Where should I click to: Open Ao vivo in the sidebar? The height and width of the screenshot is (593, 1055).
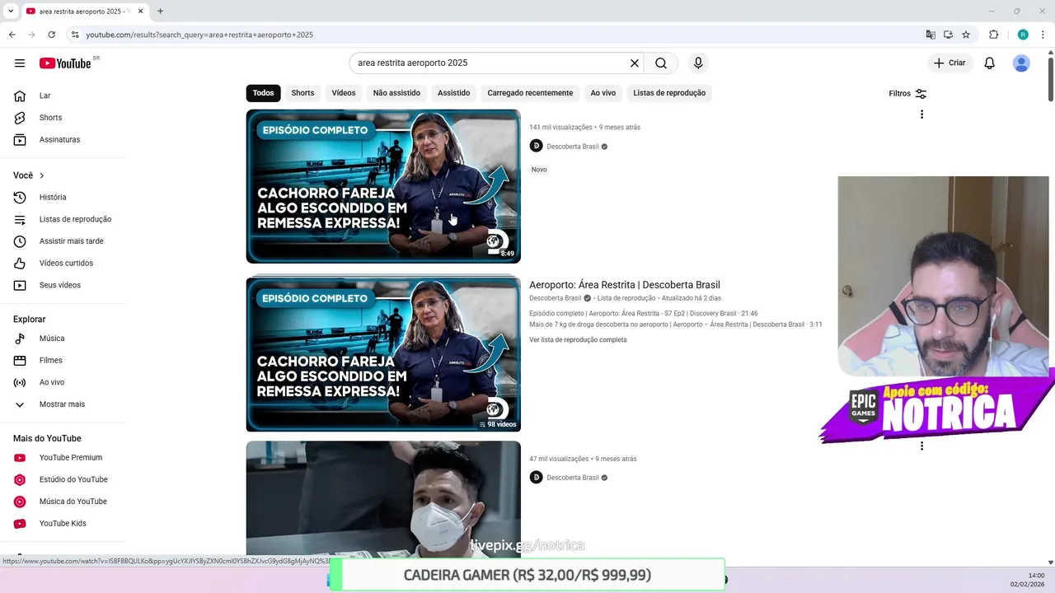(63, 382)
